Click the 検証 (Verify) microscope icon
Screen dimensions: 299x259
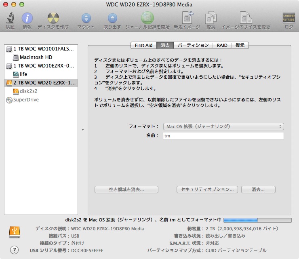coord(10,18)
